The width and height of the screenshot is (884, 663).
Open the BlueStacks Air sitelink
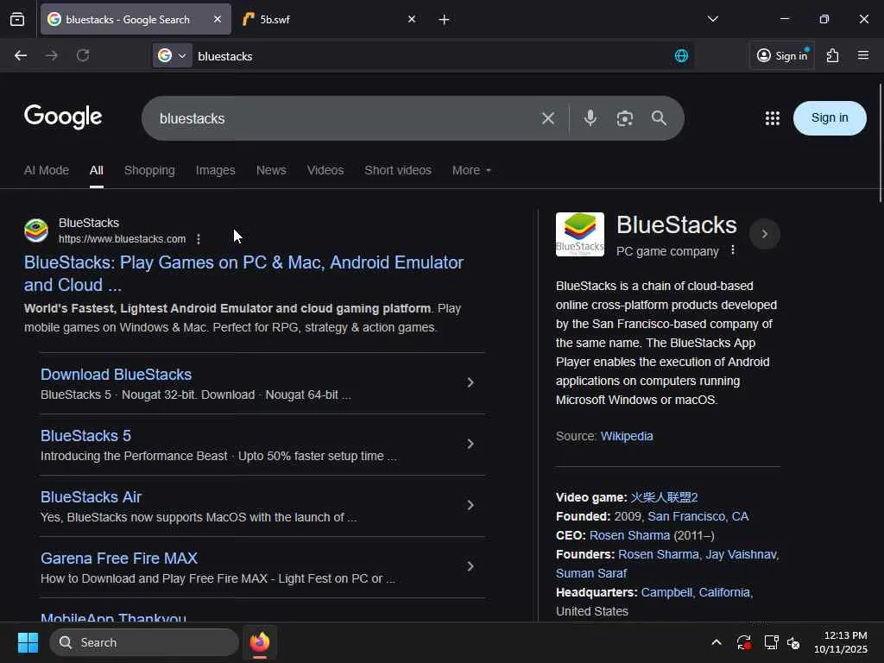91,497
